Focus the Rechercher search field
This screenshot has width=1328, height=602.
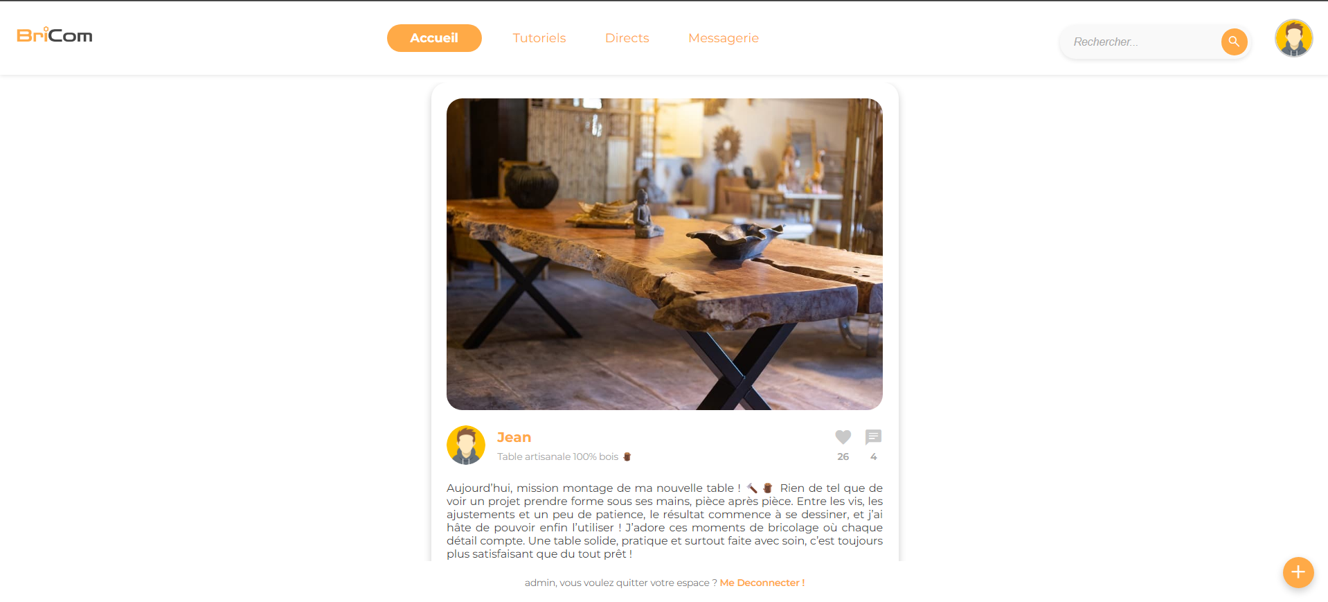tap(1142, 42)
